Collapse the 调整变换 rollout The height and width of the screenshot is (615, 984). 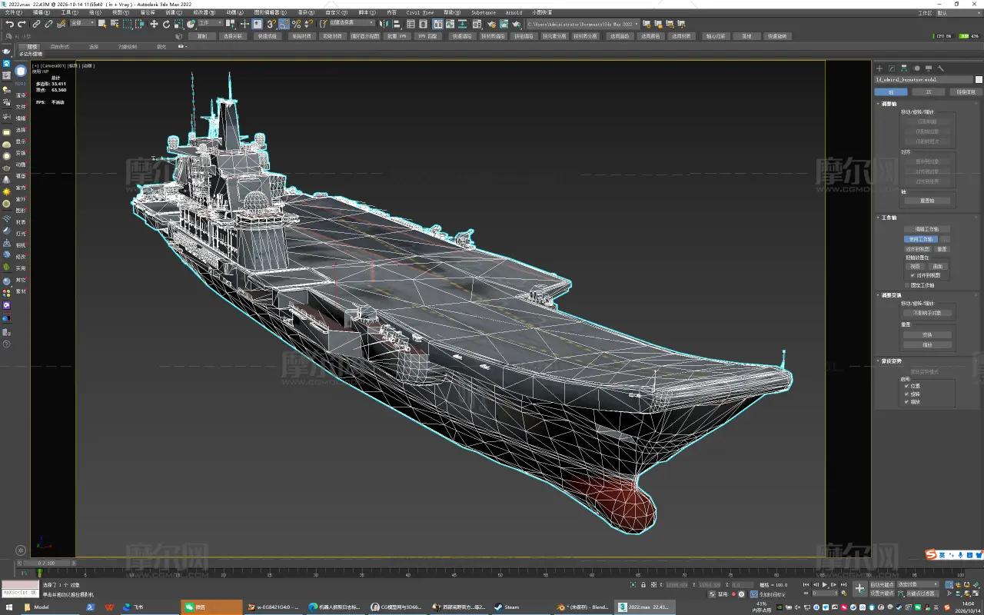point(890,295)
